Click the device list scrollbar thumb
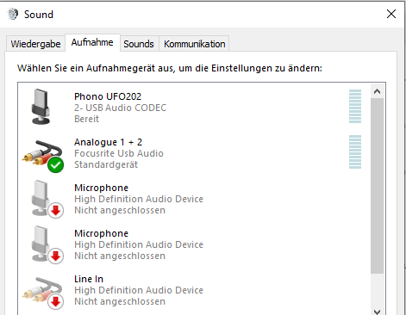 tap(377, 186)
